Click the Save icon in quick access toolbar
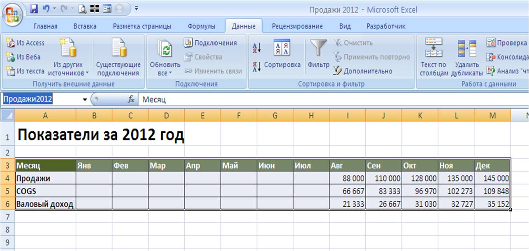The width and height of the screenshot is (529, 251). tap(34, 8)
